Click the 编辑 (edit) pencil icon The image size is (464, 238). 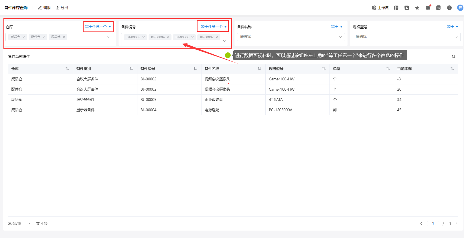[x=40, y=8]
